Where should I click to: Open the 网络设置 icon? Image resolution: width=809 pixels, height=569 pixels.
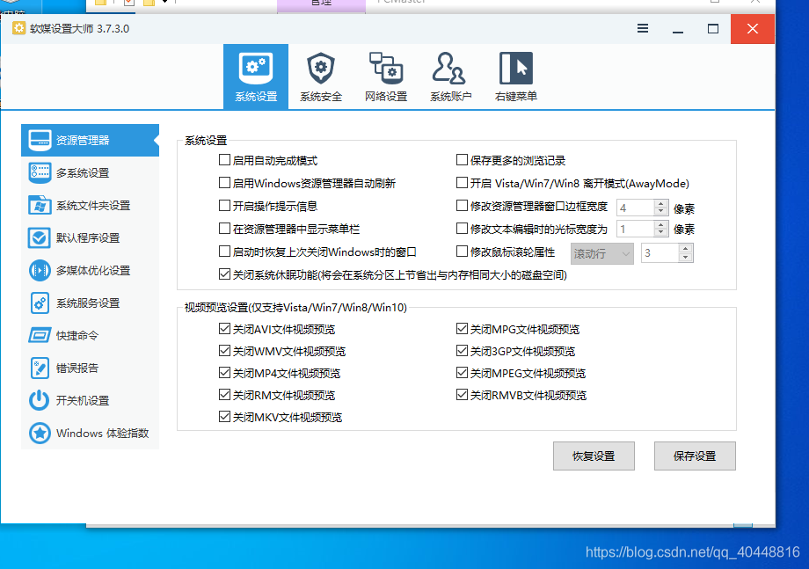point(386,68)
